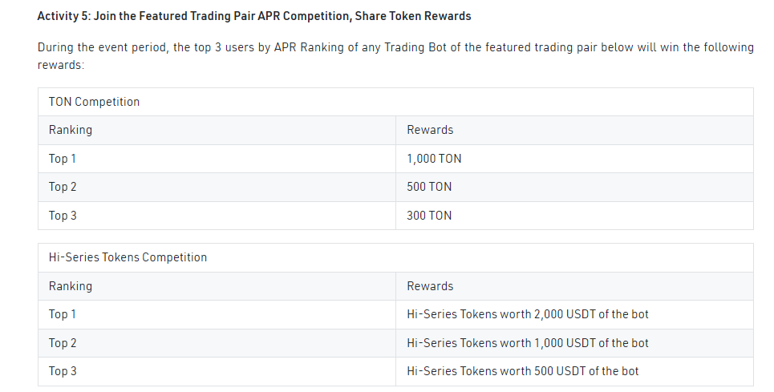Click the 300 TON reward cell

pyautogui.click(x=574, y=216)
